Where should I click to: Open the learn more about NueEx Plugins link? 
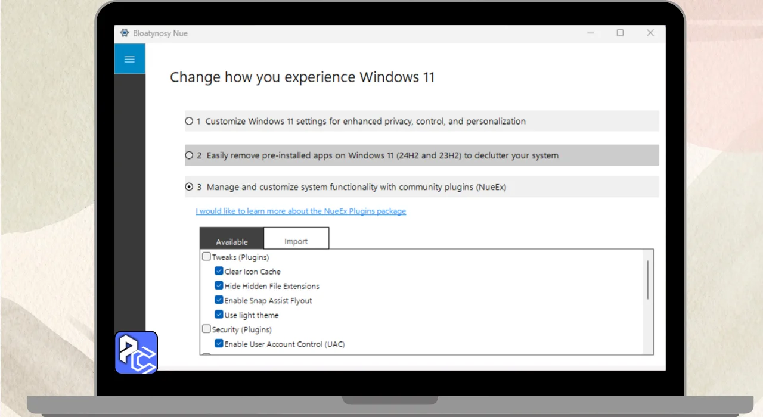(300, 211)
